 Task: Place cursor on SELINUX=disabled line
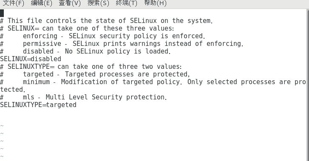(31, 59)
